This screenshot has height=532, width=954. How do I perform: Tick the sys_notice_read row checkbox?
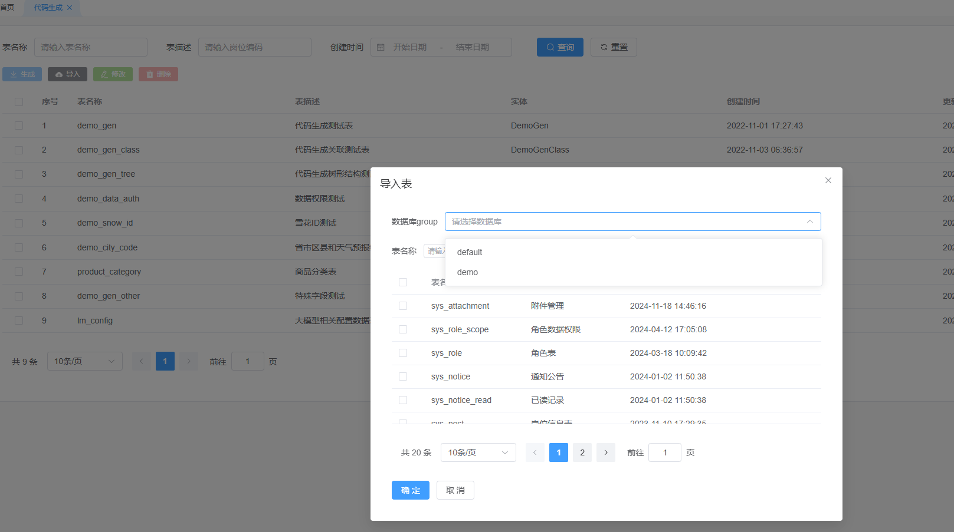403,400
